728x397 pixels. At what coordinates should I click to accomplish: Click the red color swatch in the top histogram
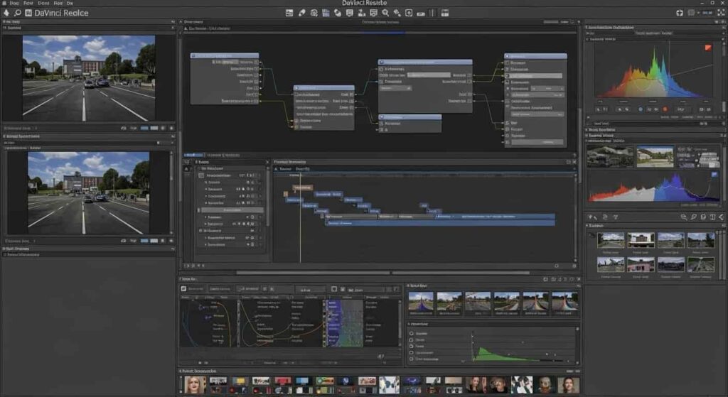(x=708, y=48)
